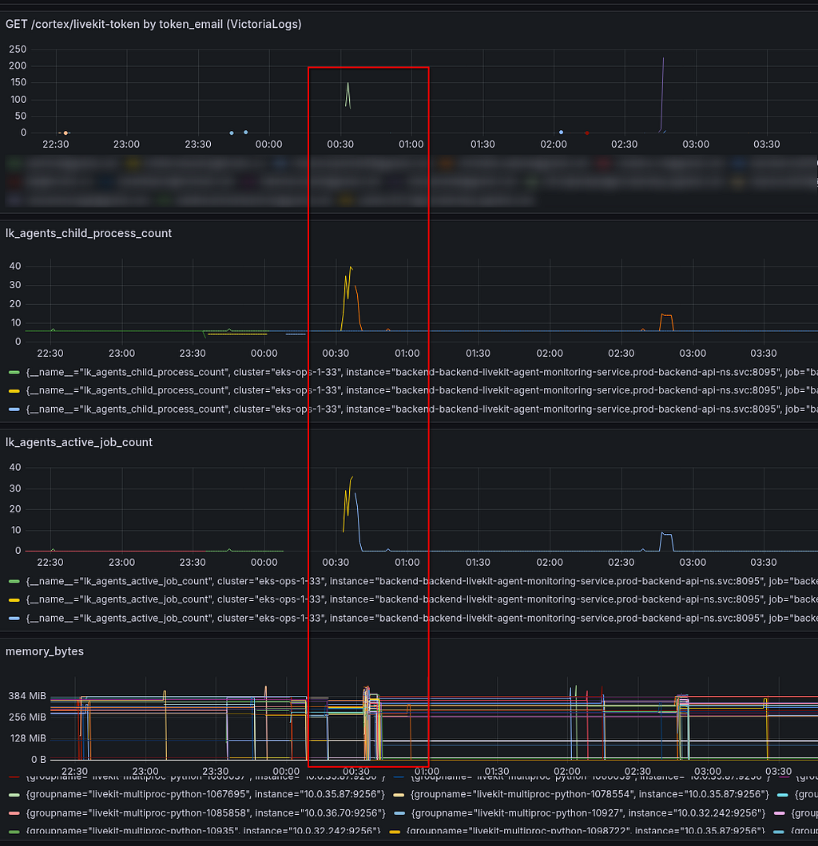Select legend entry livekit-multiproc-python-1078554
This screenshot has width=818, height=846.
tap(590, 794)
